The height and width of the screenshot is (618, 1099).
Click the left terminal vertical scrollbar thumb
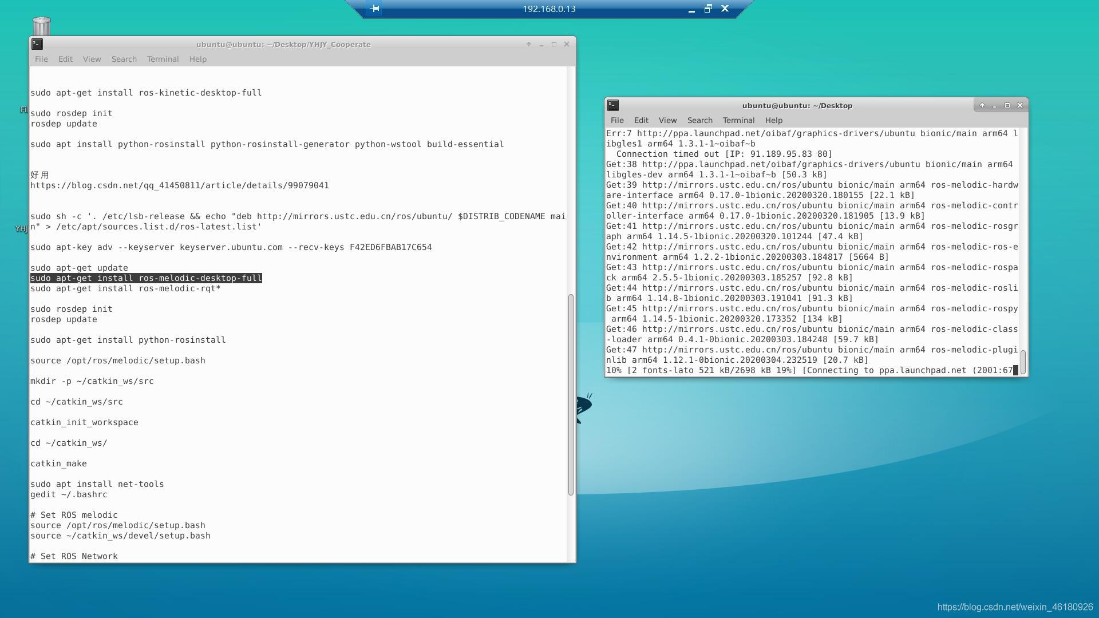tap(571, 395)
